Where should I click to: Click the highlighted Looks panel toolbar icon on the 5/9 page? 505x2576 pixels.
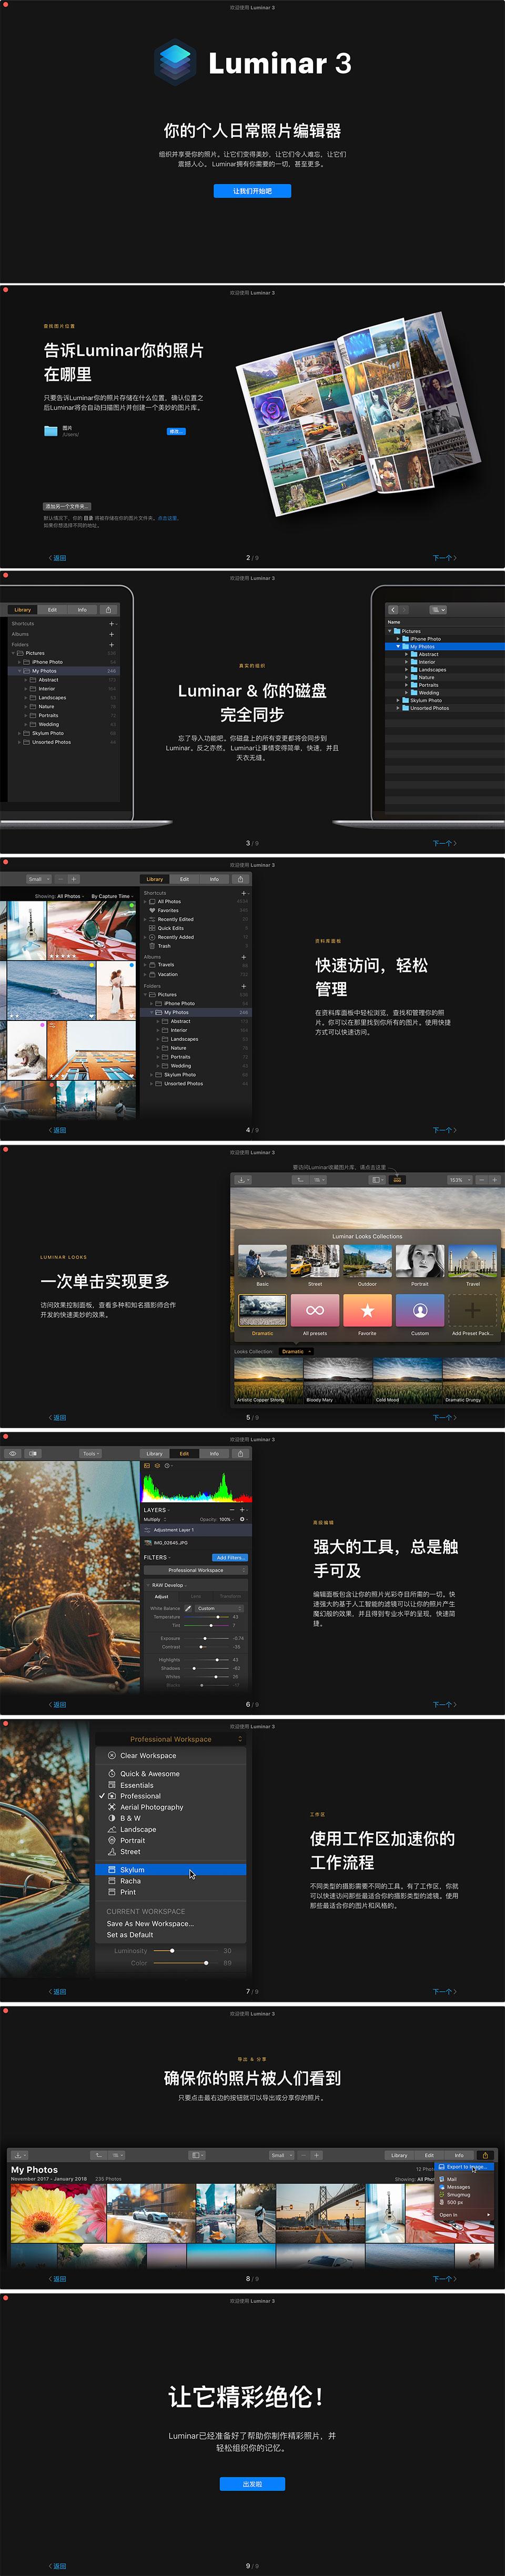(x=396, y=1180)
